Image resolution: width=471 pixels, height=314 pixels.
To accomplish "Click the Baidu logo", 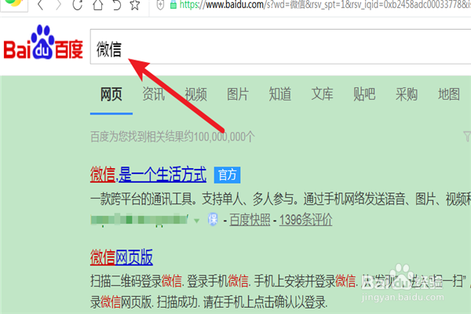I will click(x=43, y=42).
